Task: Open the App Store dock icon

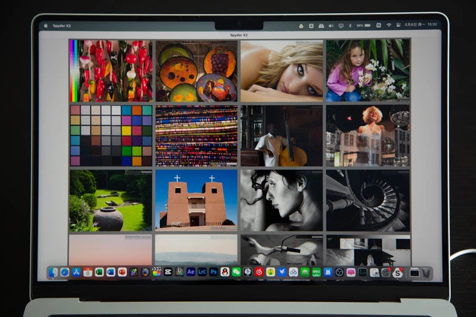Action: pos(76,272)
